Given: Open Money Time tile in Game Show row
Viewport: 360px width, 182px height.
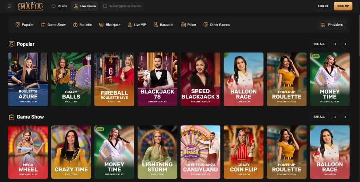Looking at the screenshot, I should coord(114,152).
